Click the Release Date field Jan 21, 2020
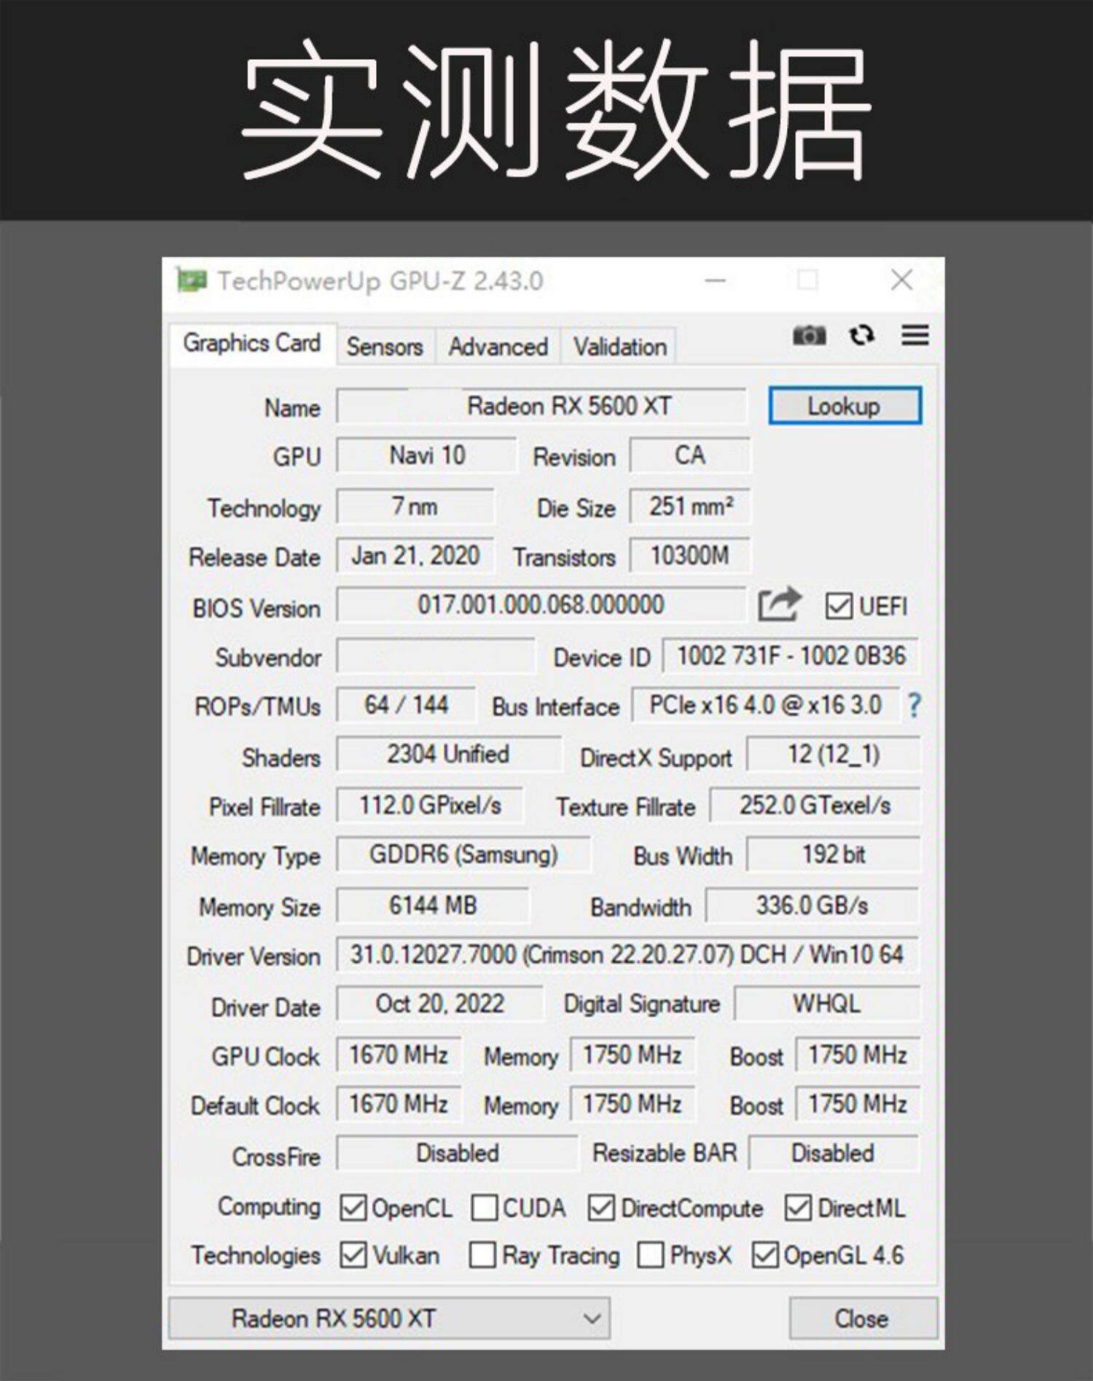The image size is (1093, 1381). coord(415,556)
